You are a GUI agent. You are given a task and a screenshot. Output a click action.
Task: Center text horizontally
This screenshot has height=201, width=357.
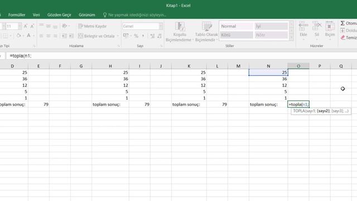(x=49, y=36)
